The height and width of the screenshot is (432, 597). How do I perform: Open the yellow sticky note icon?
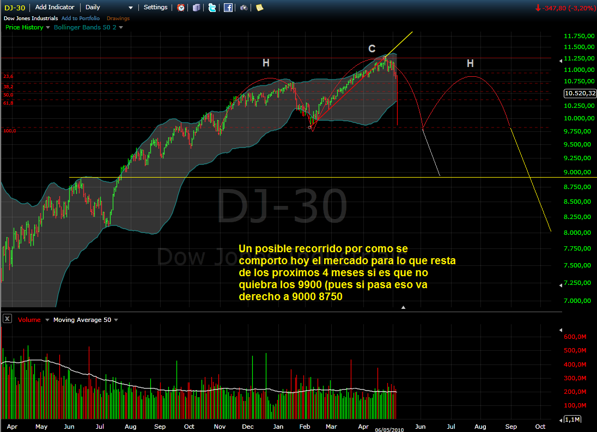(260, 8)
